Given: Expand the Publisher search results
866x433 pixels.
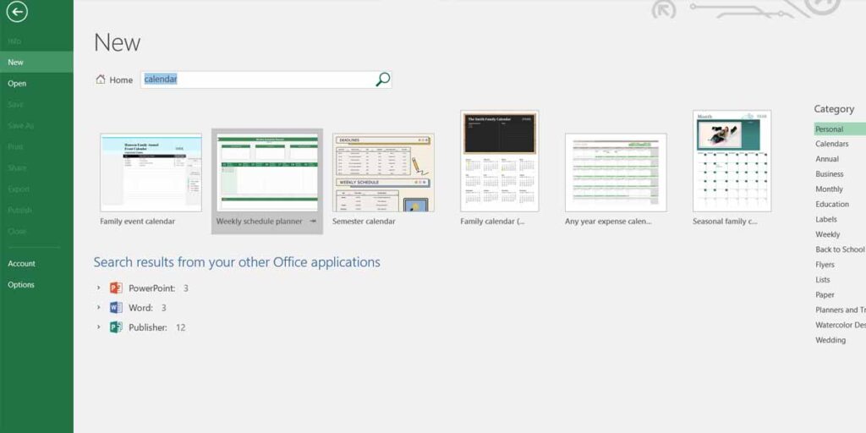Looking at the screenshot, I should [98, 327].
